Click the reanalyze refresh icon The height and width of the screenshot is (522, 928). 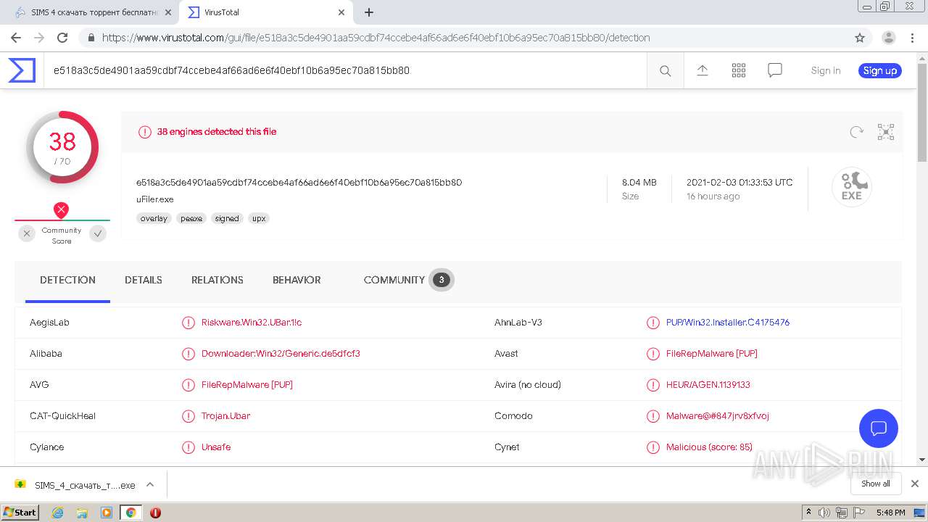point(857,131)
